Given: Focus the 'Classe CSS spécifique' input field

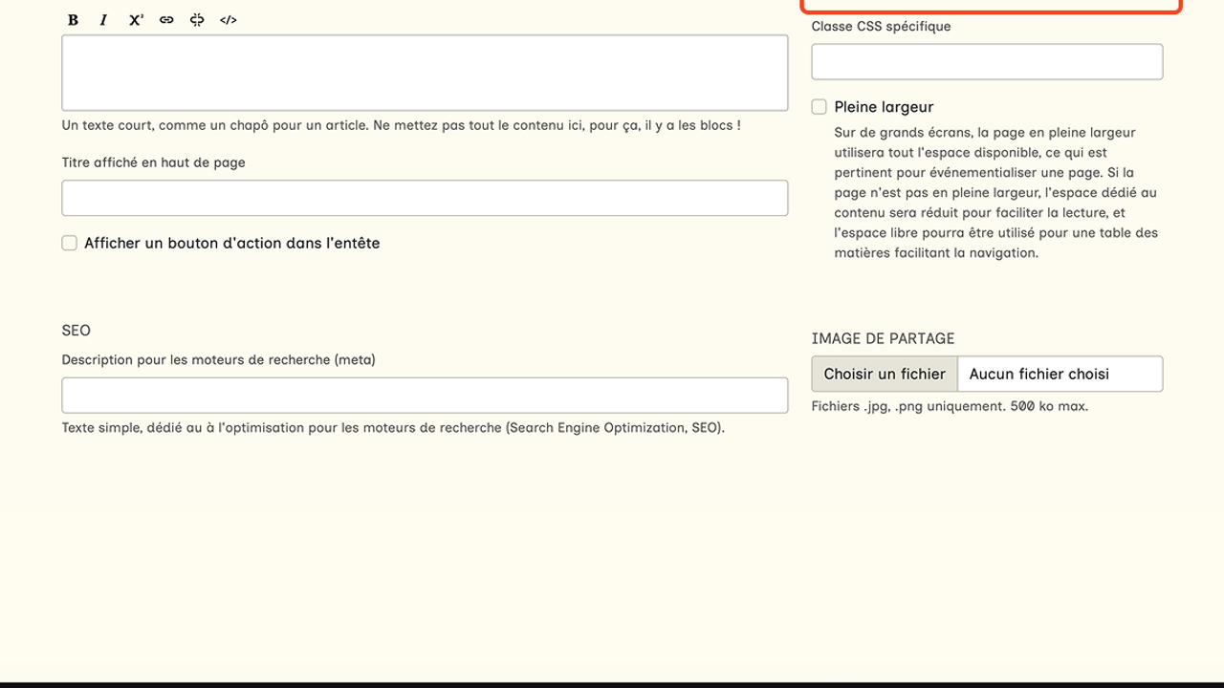Looking at the screenshot, I should 987,62.
